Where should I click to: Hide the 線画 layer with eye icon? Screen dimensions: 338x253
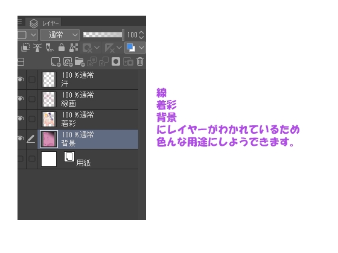coord(21,99)
